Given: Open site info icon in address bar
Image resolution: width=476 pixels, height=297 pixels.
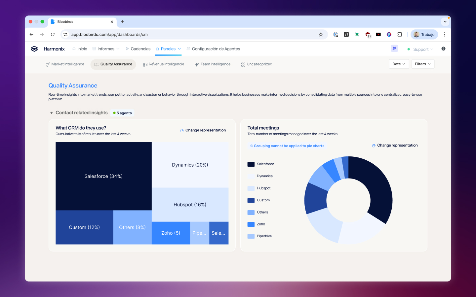Looking at the screenshot, I should [x=65, y=34].
